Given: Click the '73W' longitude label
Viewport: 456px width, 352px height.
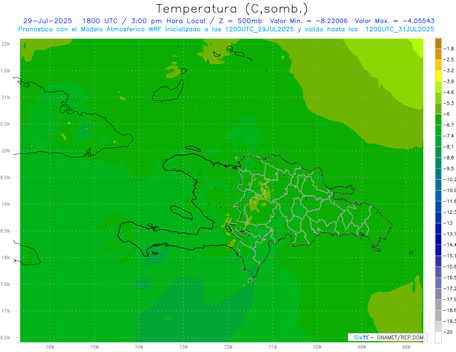Looking at the screenshot, I should pos(184,347).
